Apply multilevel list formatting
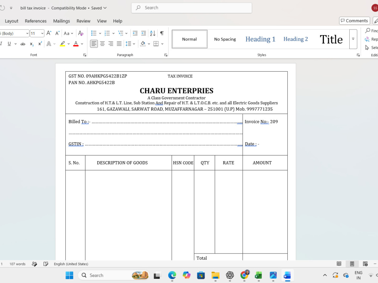The image size is (378, 283). pyautogui.click(x=121, y=33)
